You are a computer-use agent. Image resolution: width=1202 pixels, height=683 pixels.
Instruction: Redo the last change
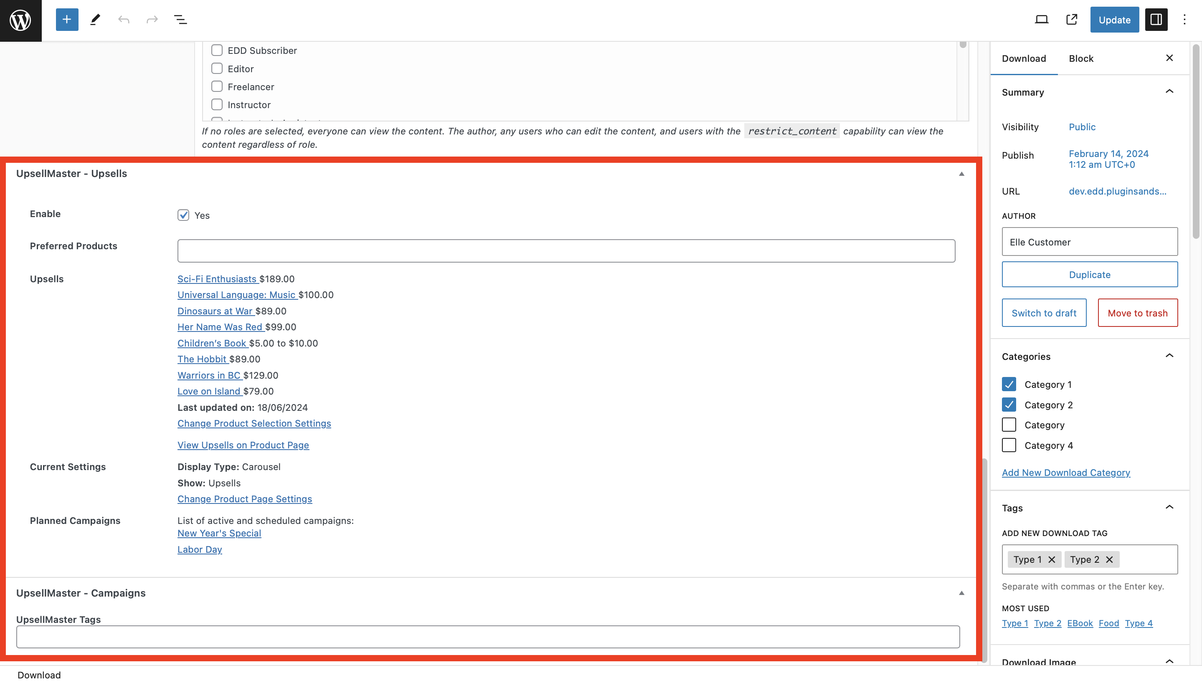coord(152,20)
